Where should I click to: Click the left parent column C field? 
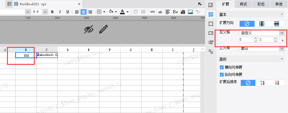tap(246, 39)
